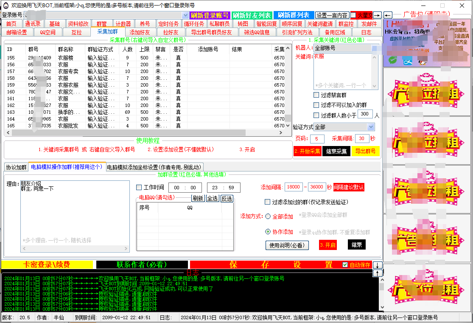Click the 18000 添加间隔 field

[293, 187]
